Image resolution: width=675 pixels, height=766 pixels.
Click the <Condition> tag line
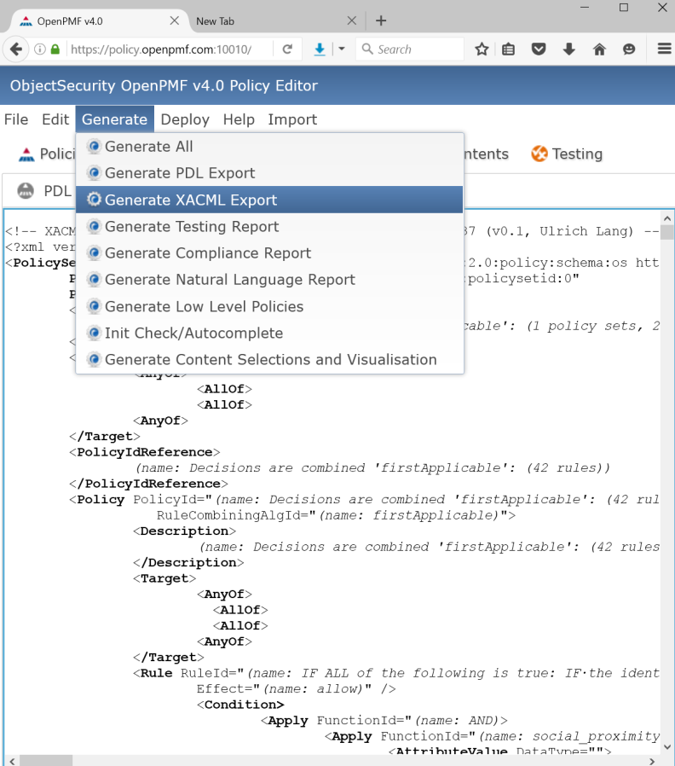[x=240, y=705]
